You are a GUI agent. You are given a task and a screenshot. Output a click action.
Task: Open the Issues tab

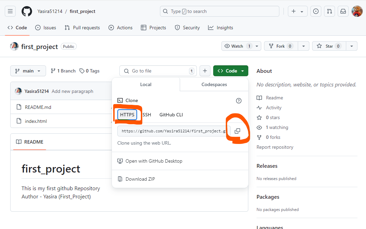[x=46, y=28]
